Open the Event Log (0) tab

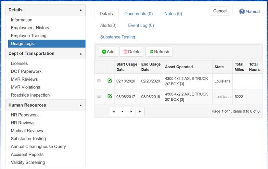(x=141, y=25)
